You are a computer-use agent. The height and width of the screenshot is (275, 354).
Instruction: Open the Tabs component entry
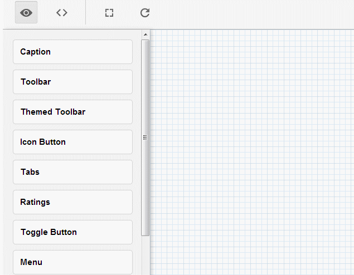pyautogui.click(x=72, y=172)
